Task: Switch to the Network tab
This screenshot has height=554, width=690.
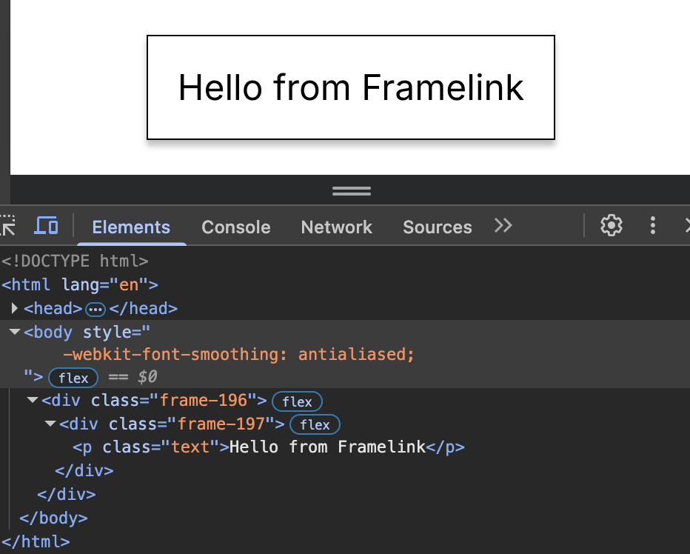Action: click(336, 227)
